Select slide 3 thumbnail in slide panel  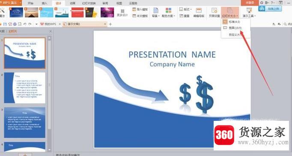(24, 123)
